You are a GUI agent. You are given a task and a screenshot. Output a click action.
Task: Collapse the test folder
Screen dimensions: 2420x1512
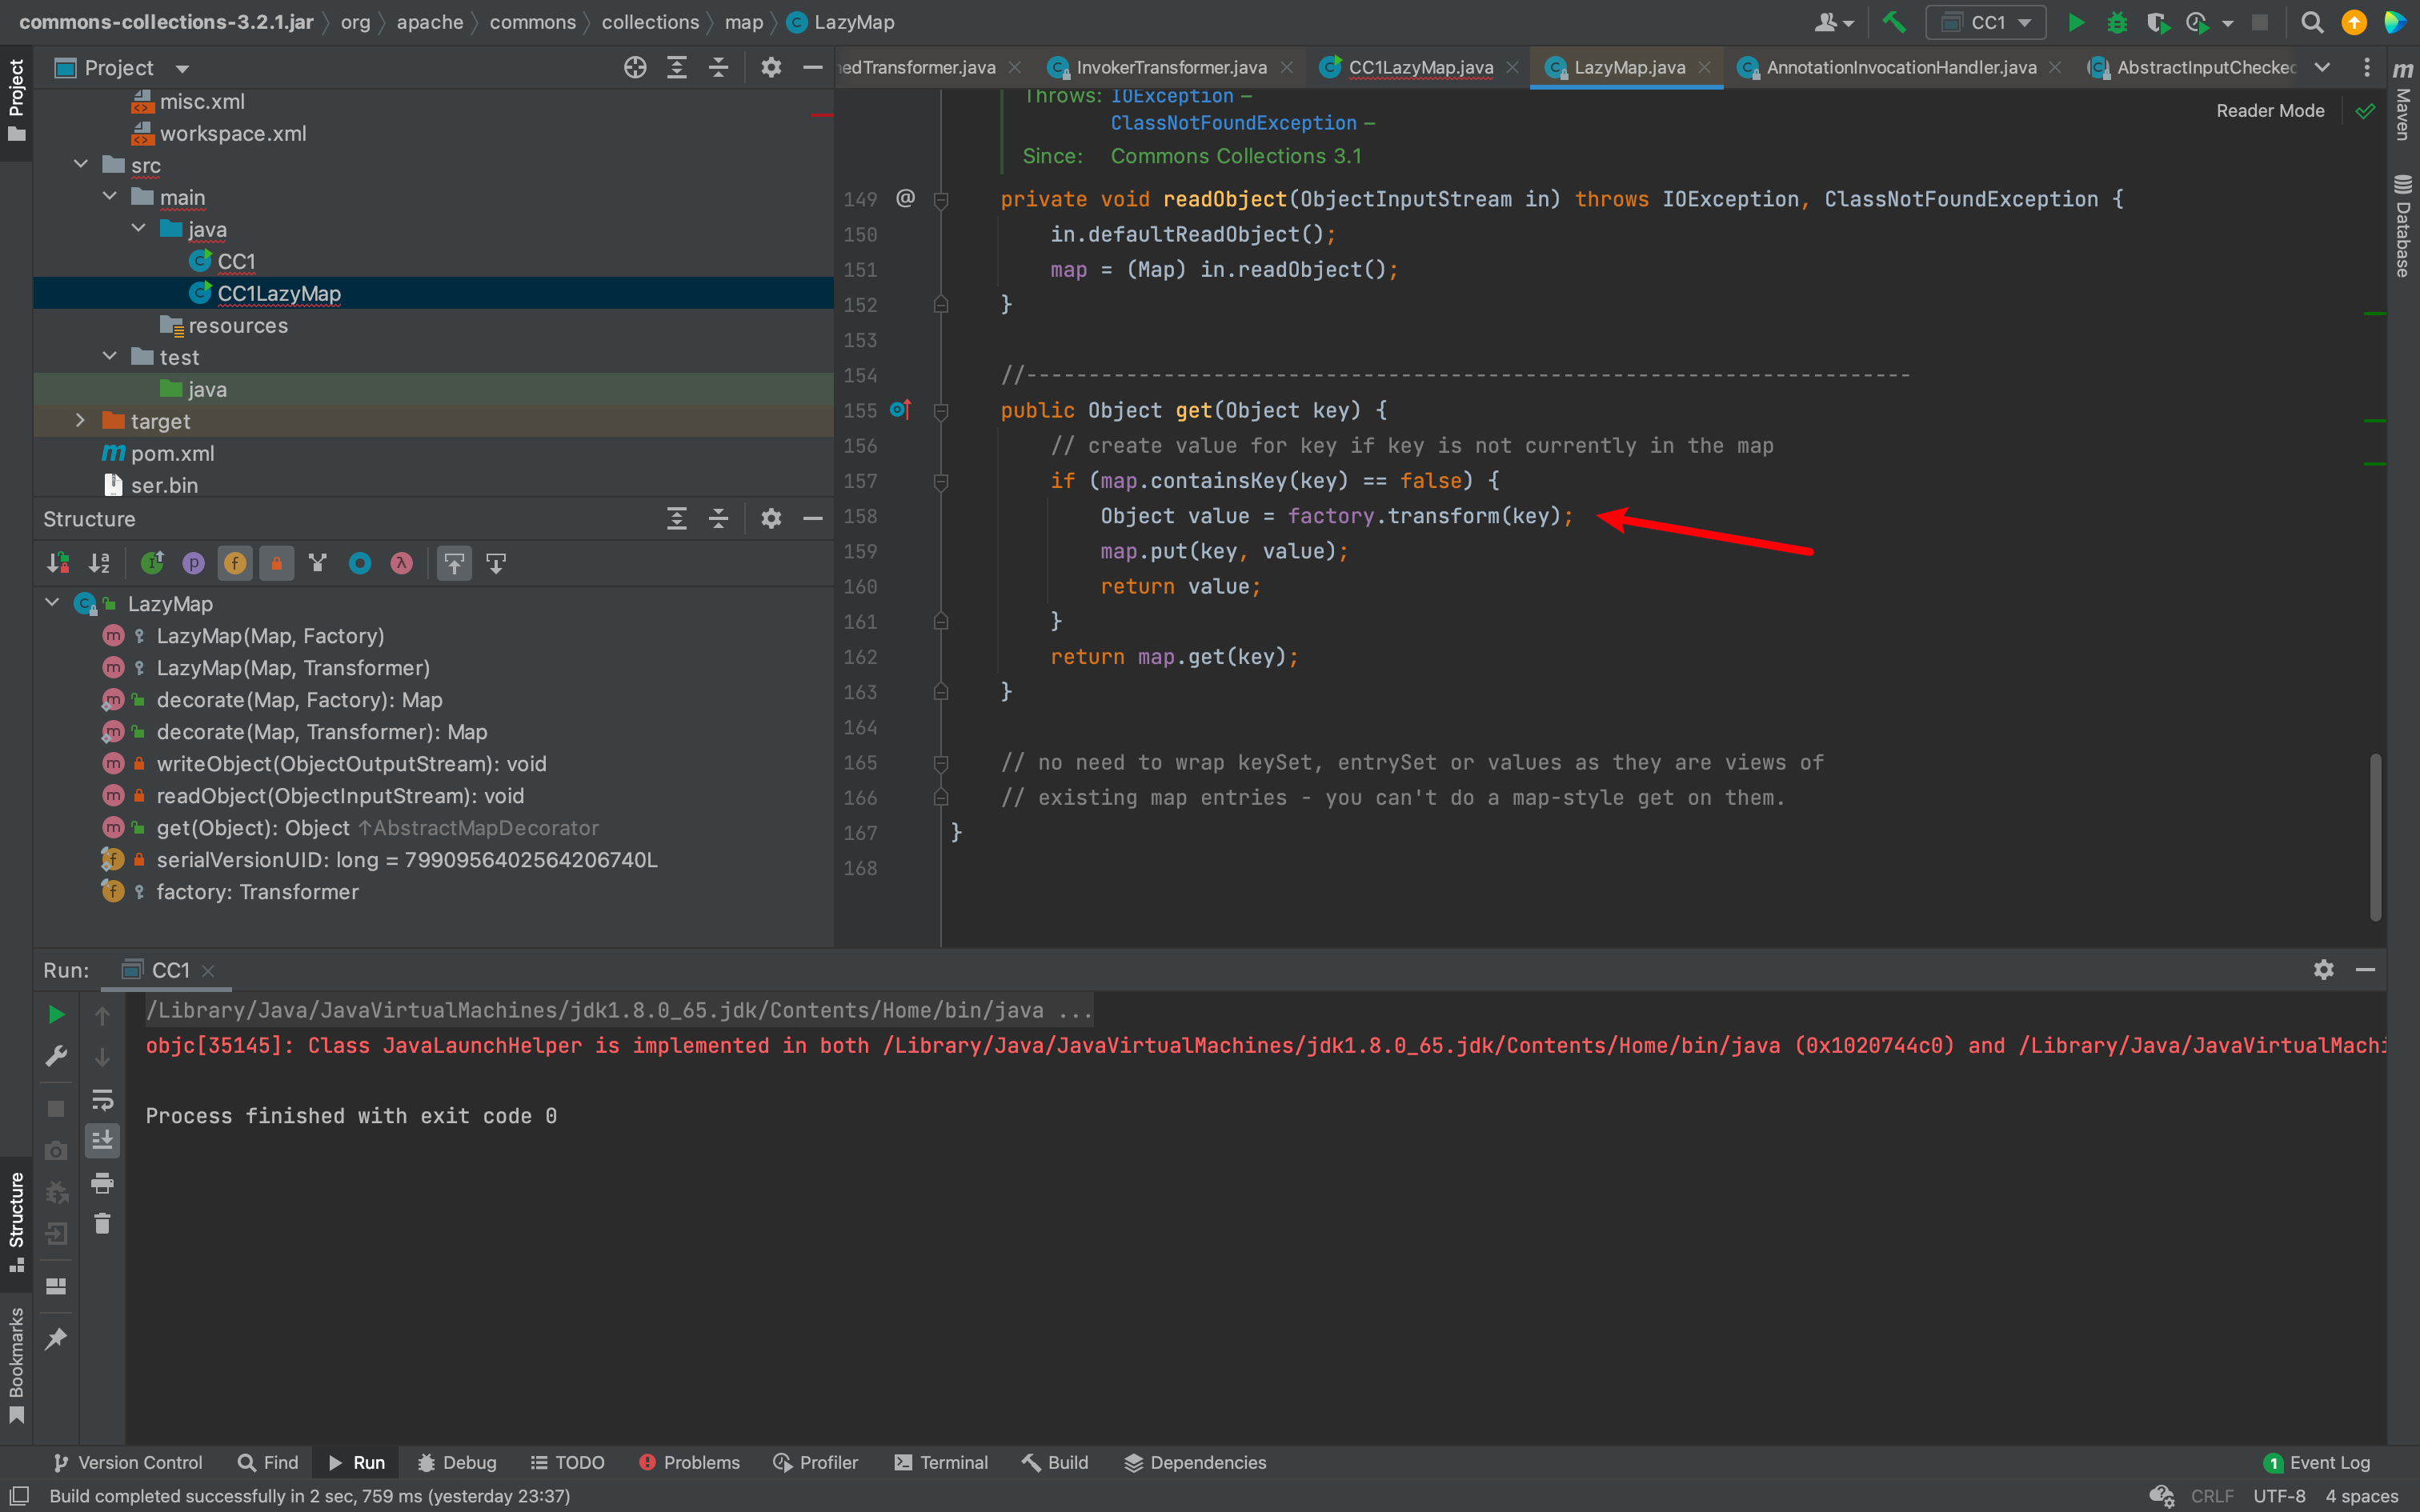(x=110, y=356)
